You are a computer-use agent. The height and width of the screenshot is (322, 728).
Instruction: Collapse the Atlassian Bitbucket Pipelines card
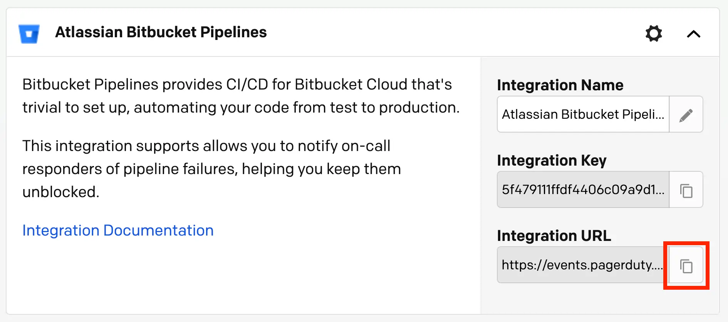pos(693,34)
